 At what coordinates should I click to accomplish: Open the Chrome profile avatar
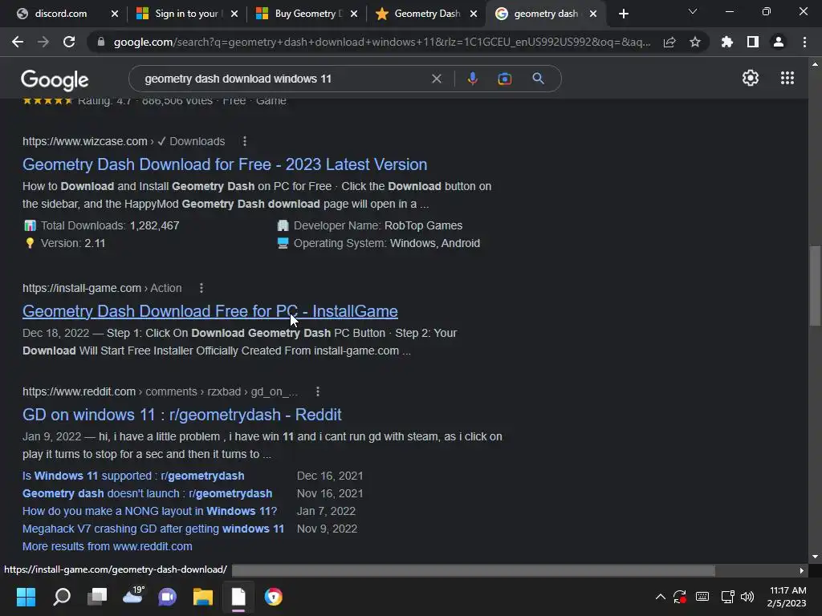coord(779,42)
